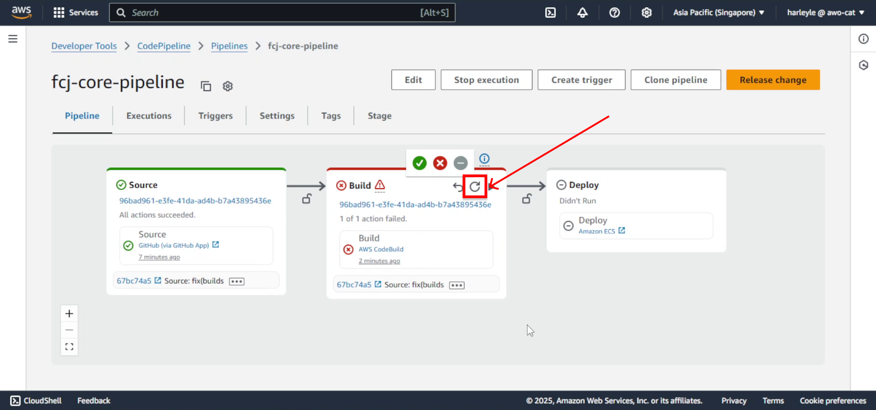
Task: Open GitHub (via GitHub App) link
Action: (179, 245)
